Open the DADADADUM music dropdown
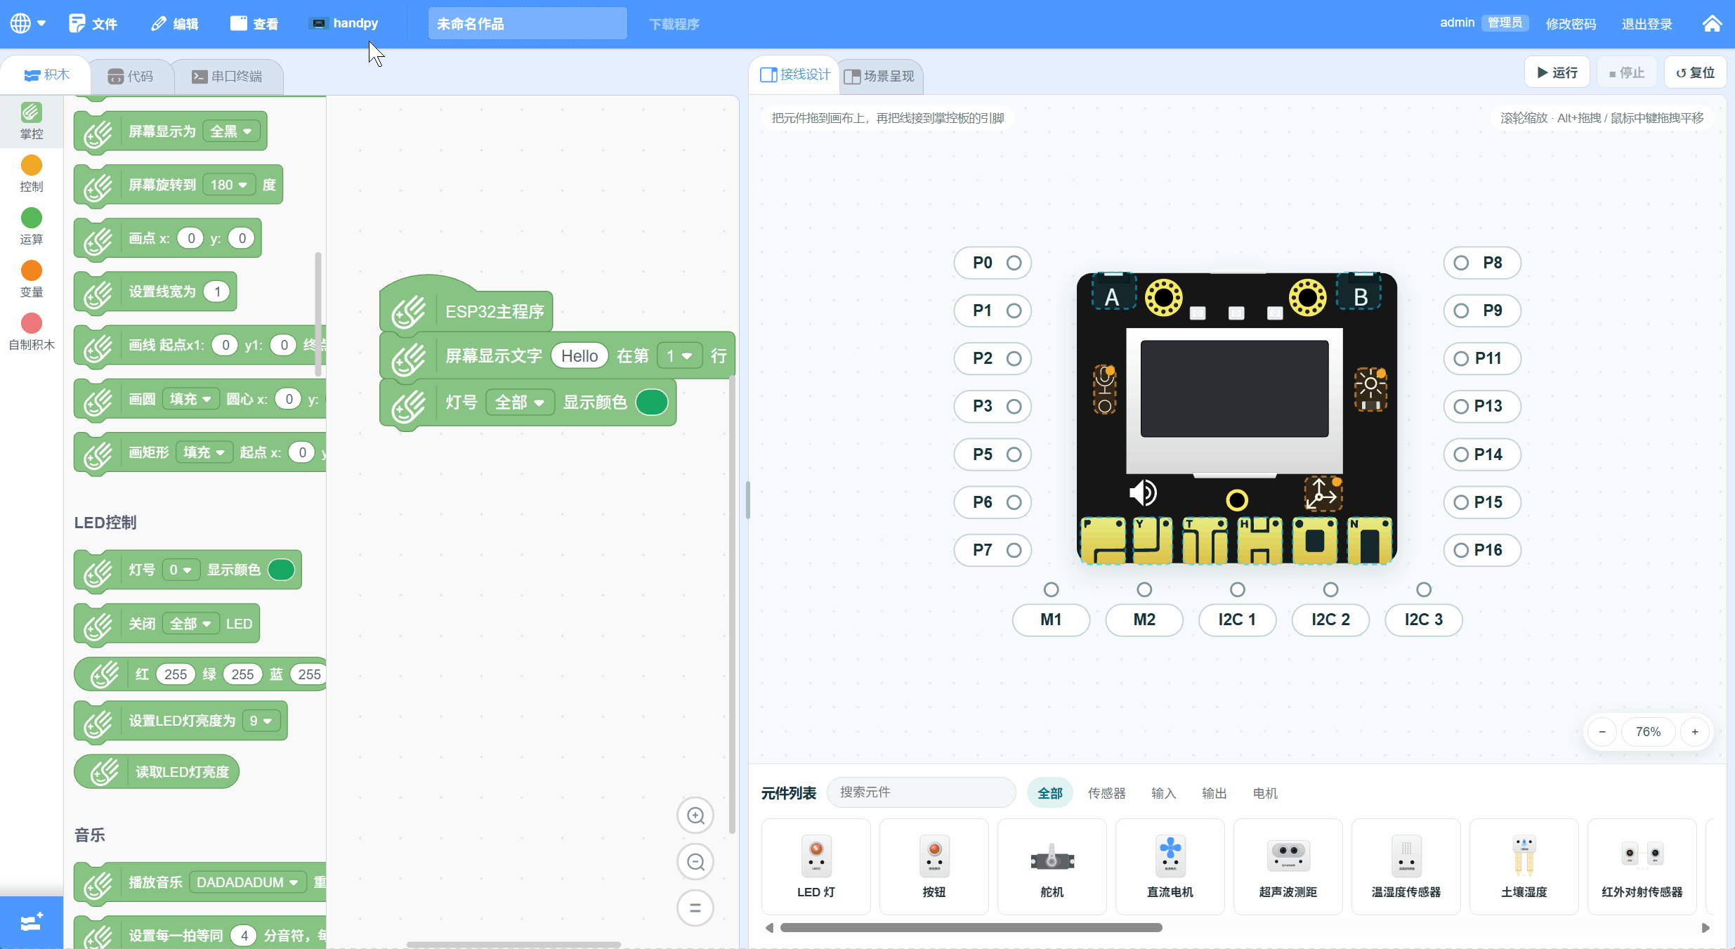The width and height of the screenshot is (1735, 949). tap(247, 882)
